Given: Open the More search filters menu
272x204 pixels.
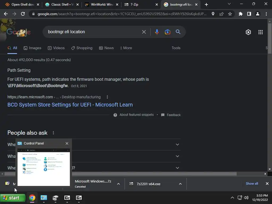Looking at the screenshot, I should [126, 48].
